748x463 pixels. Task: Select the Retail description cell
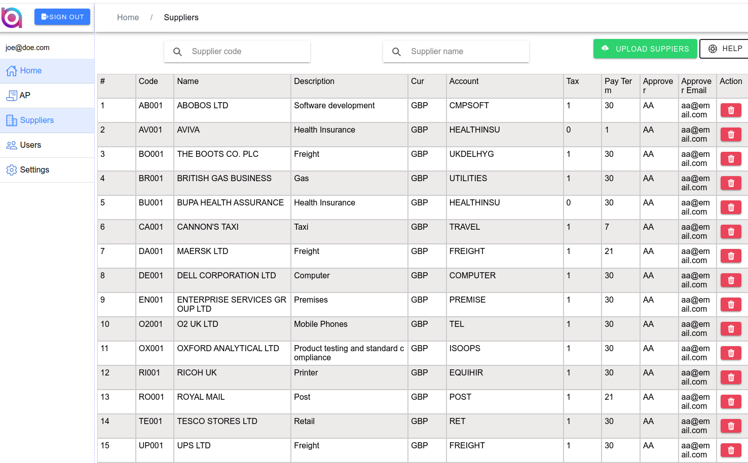[349, 426]
